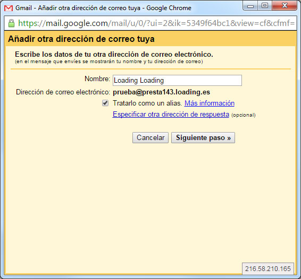This screenshot has width=301, height=279.
Task: Click the green padlock security icon
Action: [x=11, y=23]
